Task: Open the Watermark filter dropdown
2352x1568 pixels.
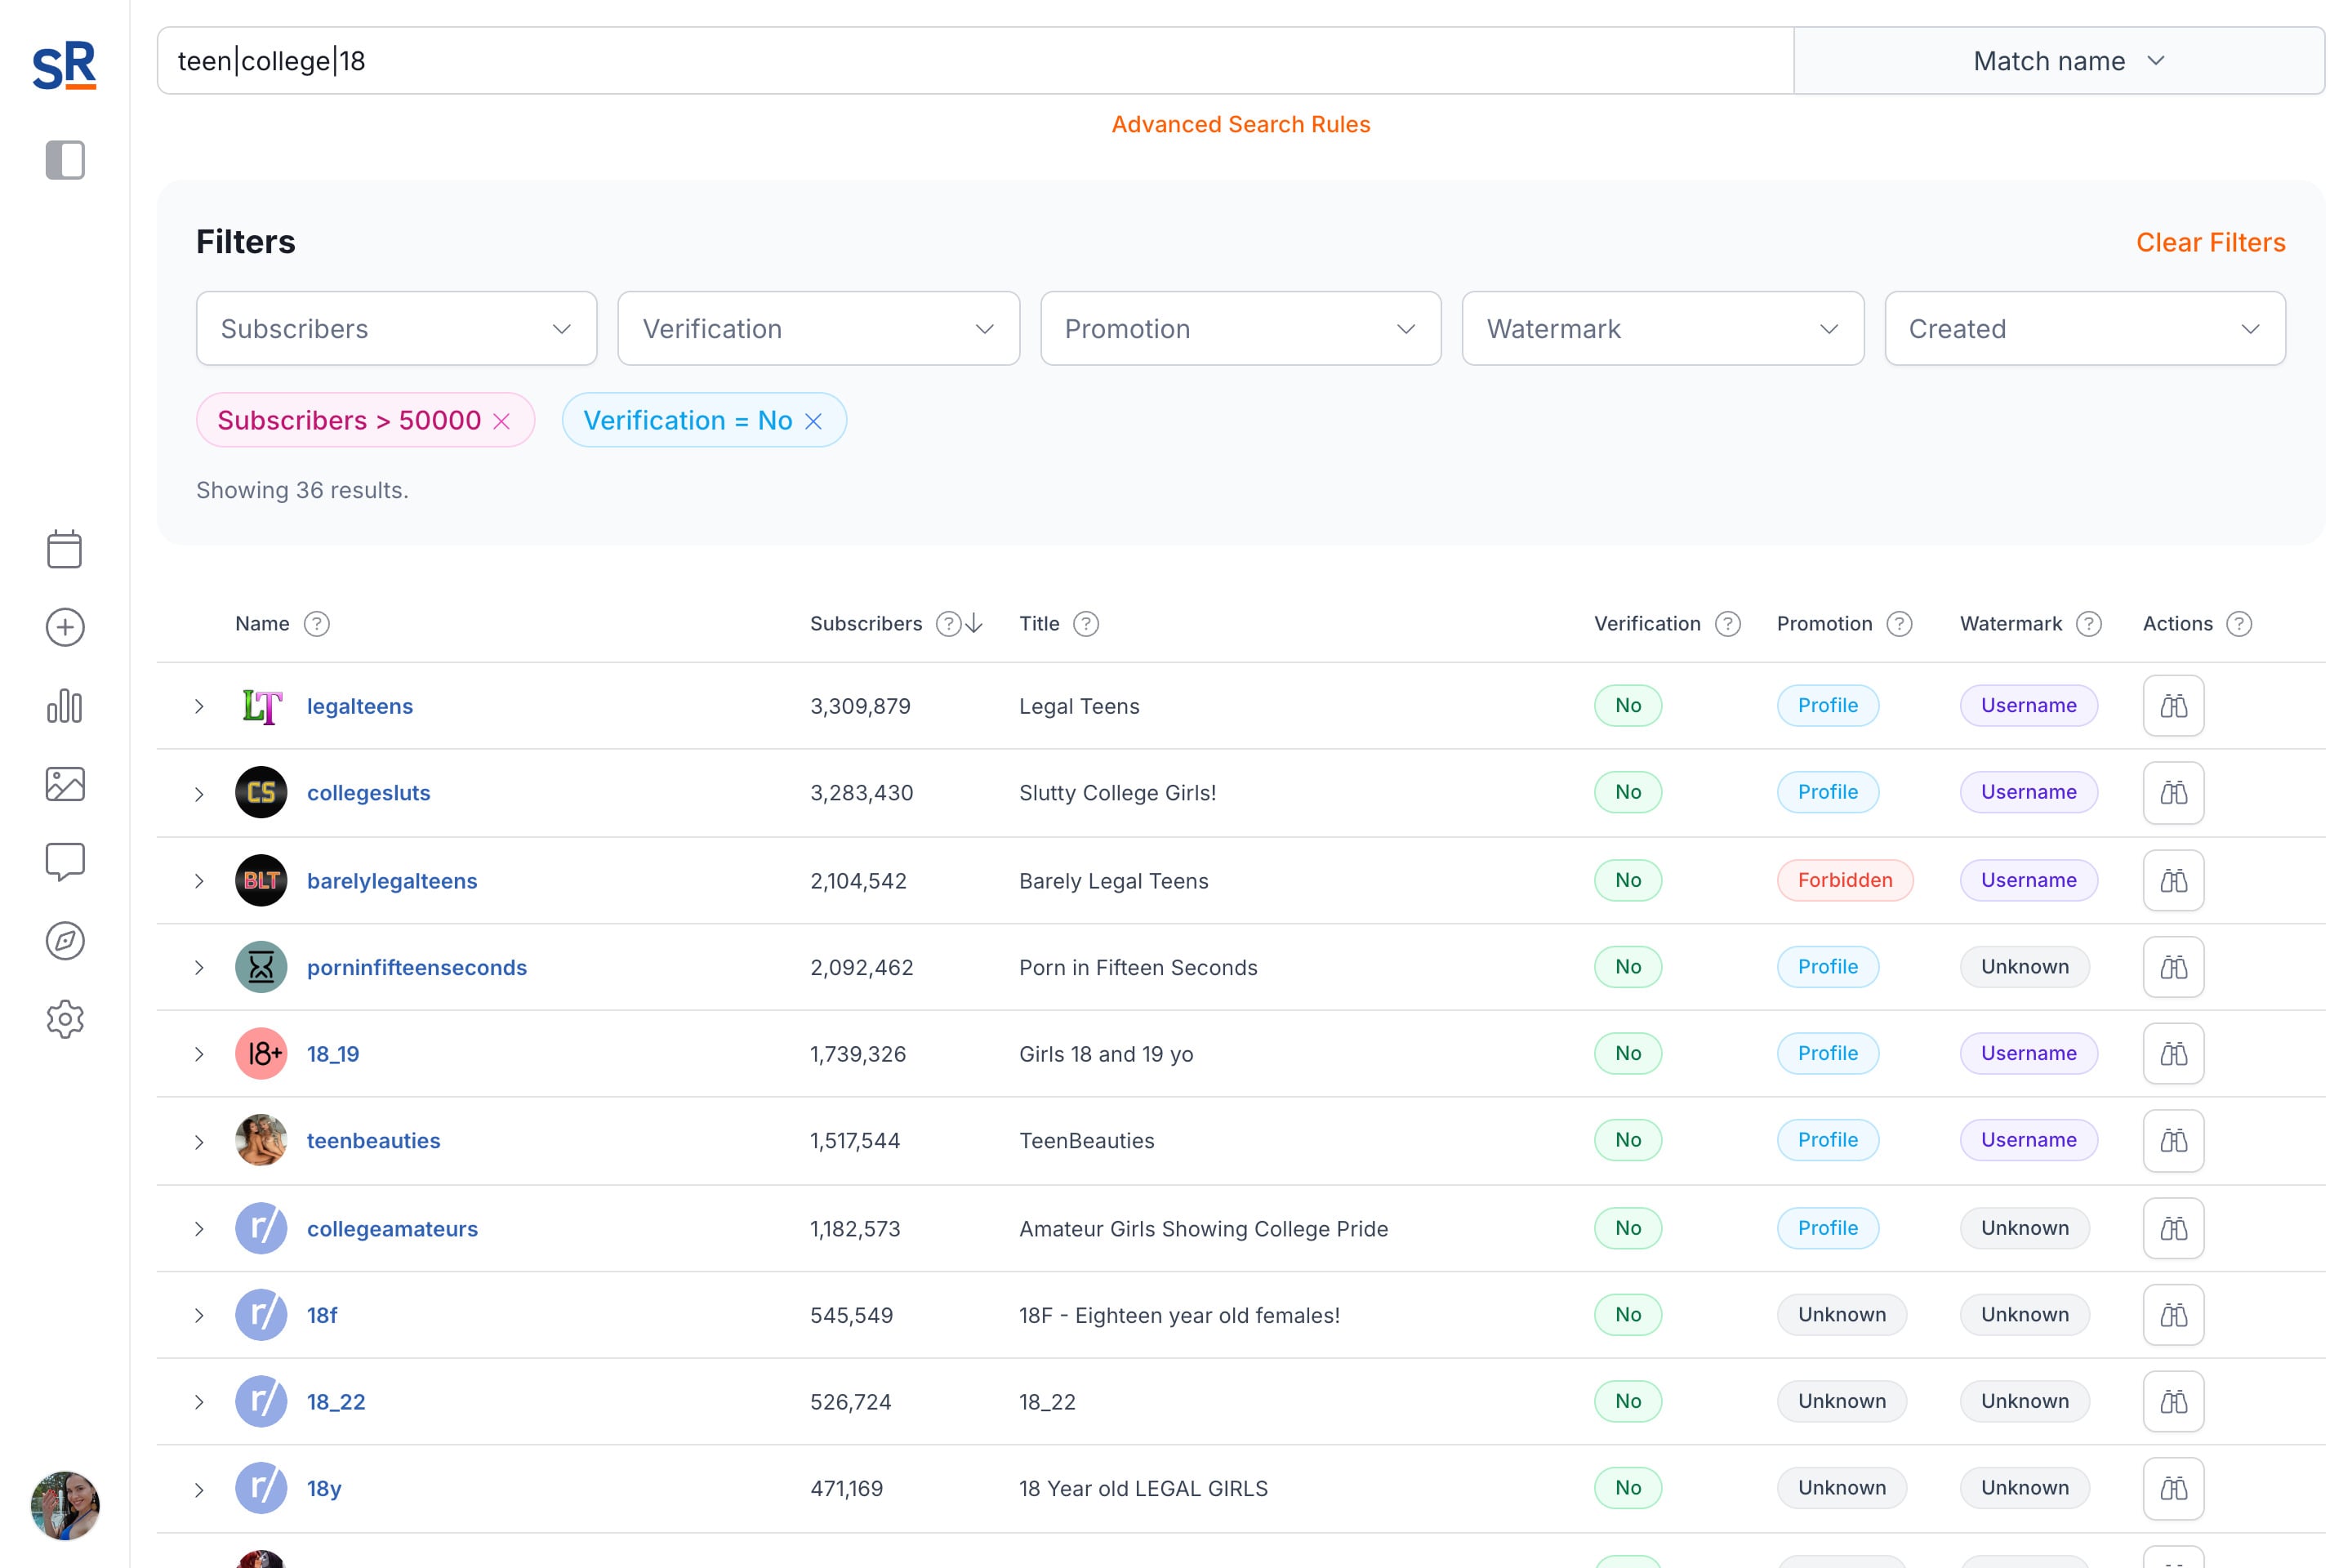Action: pos(1662,329)
